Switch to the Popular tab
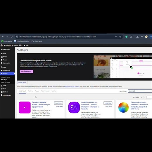Image resolution: width=152 pixels, height=152 pixels. (x=37, y=91)
